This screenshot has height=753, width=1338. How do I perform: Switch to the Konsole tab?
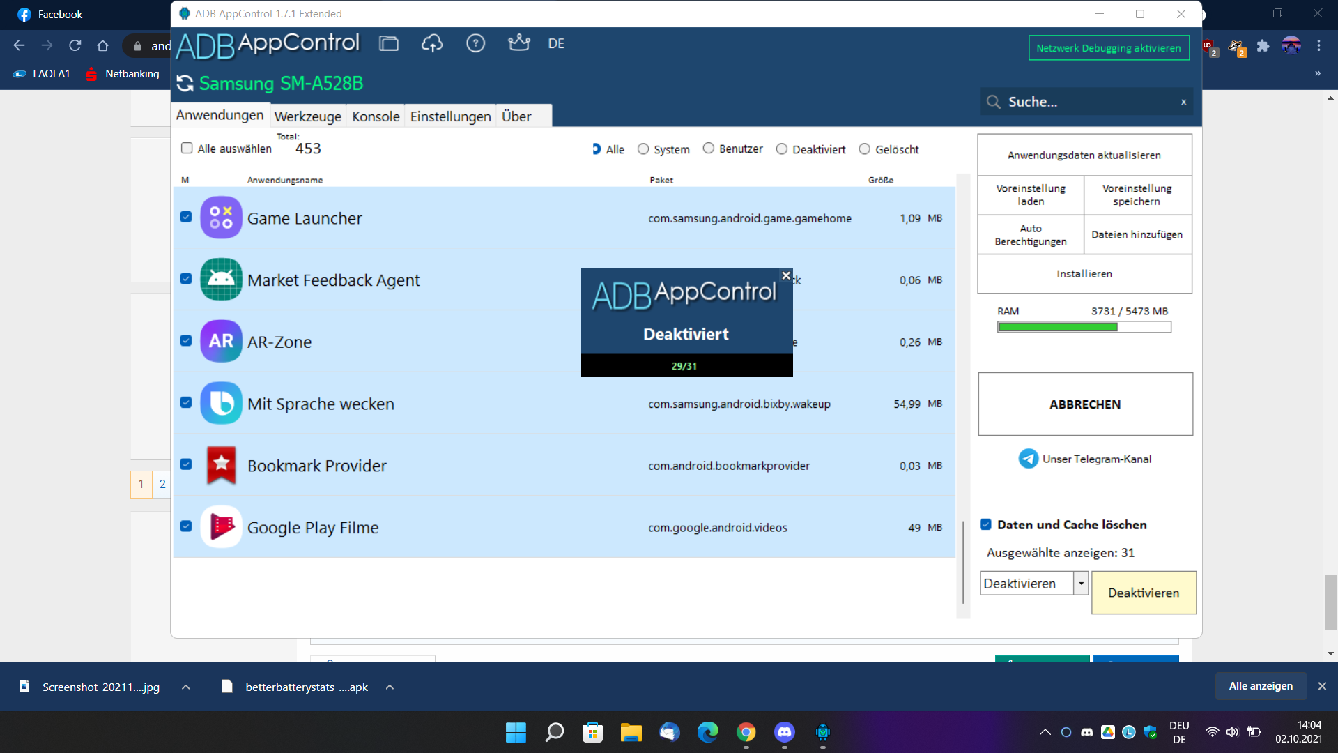tap(376, 116)
